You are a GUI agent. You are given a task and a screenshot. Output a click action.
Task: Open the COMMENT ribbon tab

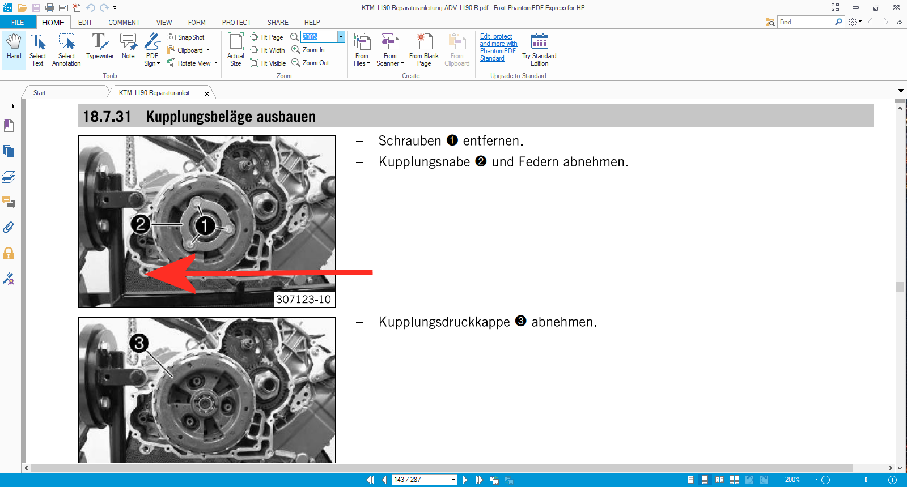[124, 23]
